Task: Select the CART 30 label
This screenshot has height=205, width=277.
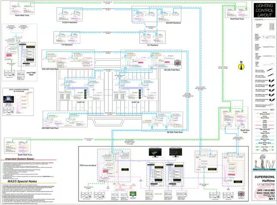Action: click(135, 102)
